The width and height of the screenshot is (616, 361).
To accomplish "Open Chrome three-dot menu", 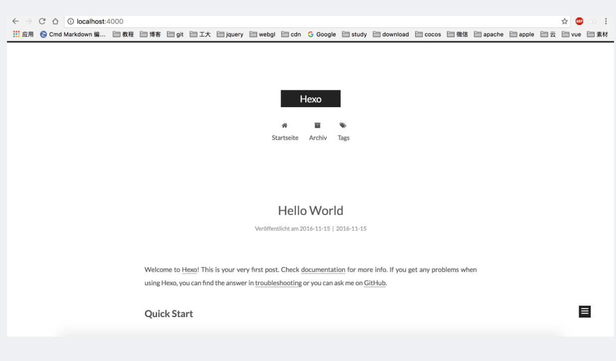I will click(x=606, y=21).
